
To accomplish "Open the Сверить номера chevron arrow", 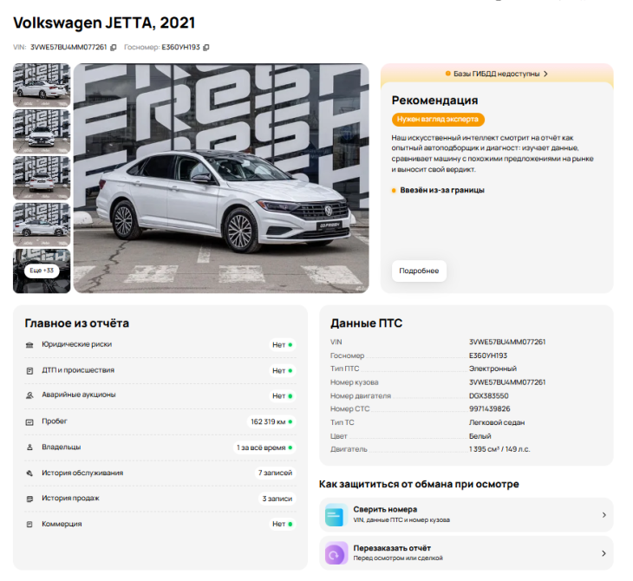I will coord(604,515).
